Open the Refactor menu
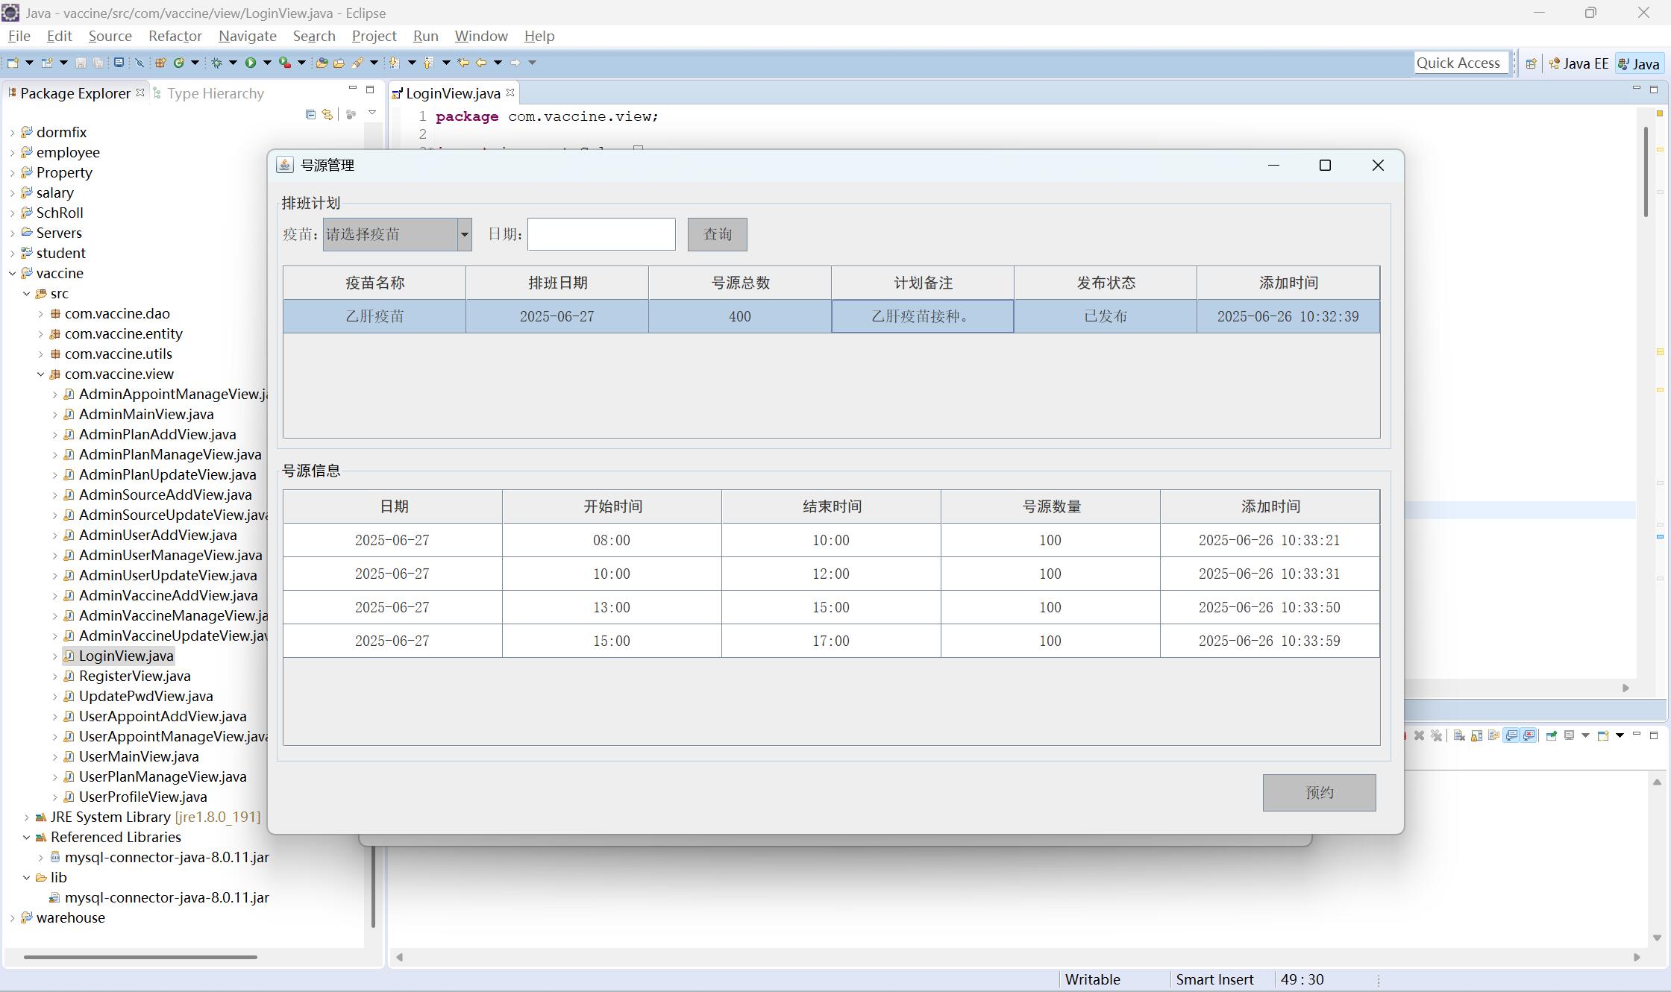Viewport: 1671px width, 992px height. point(175,36)
